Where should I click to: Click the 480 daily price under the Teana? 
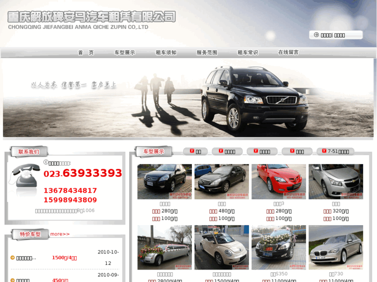[221, 211]
